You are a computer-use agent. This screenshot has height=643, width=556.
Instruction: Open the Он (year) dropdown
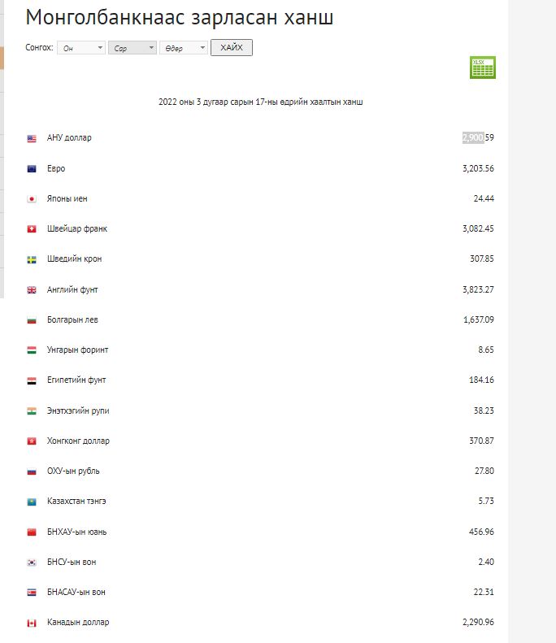pos(81,48)
